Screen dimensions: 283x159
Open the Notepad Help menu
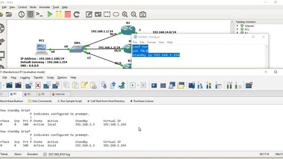[x=170, y=42]
